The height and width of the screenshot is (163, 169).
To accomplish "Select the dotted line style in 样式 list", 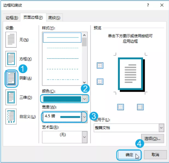I will click(x=63, y=48).
